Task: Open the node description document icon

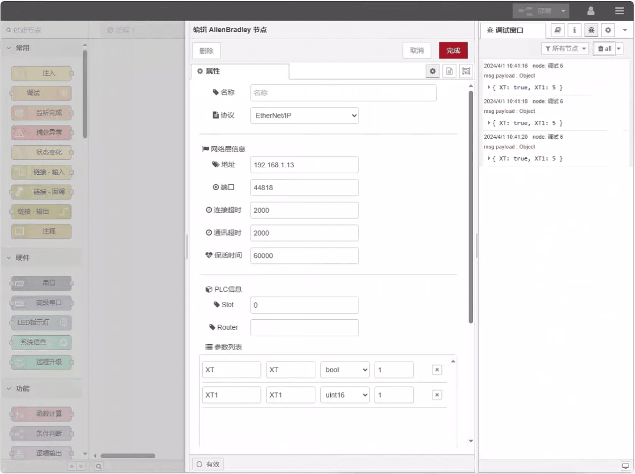Action: [x=449, y=70]
